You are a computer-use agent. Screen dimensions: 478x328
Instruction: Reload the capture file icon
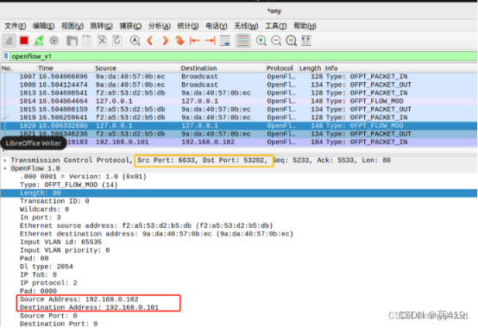(117, 41)
